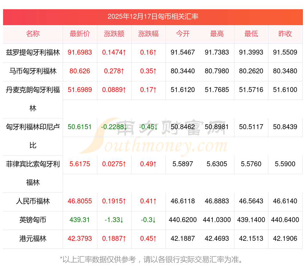Open the 兹罗提匈牙利福林 row name
Viewport: 306px width, 269px height.
[x=33, y=52]
